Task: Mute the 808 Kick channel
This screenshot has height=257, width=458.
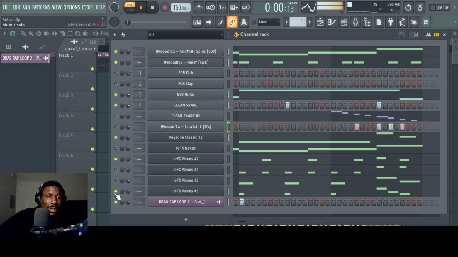Action: (x=116, y=73)
